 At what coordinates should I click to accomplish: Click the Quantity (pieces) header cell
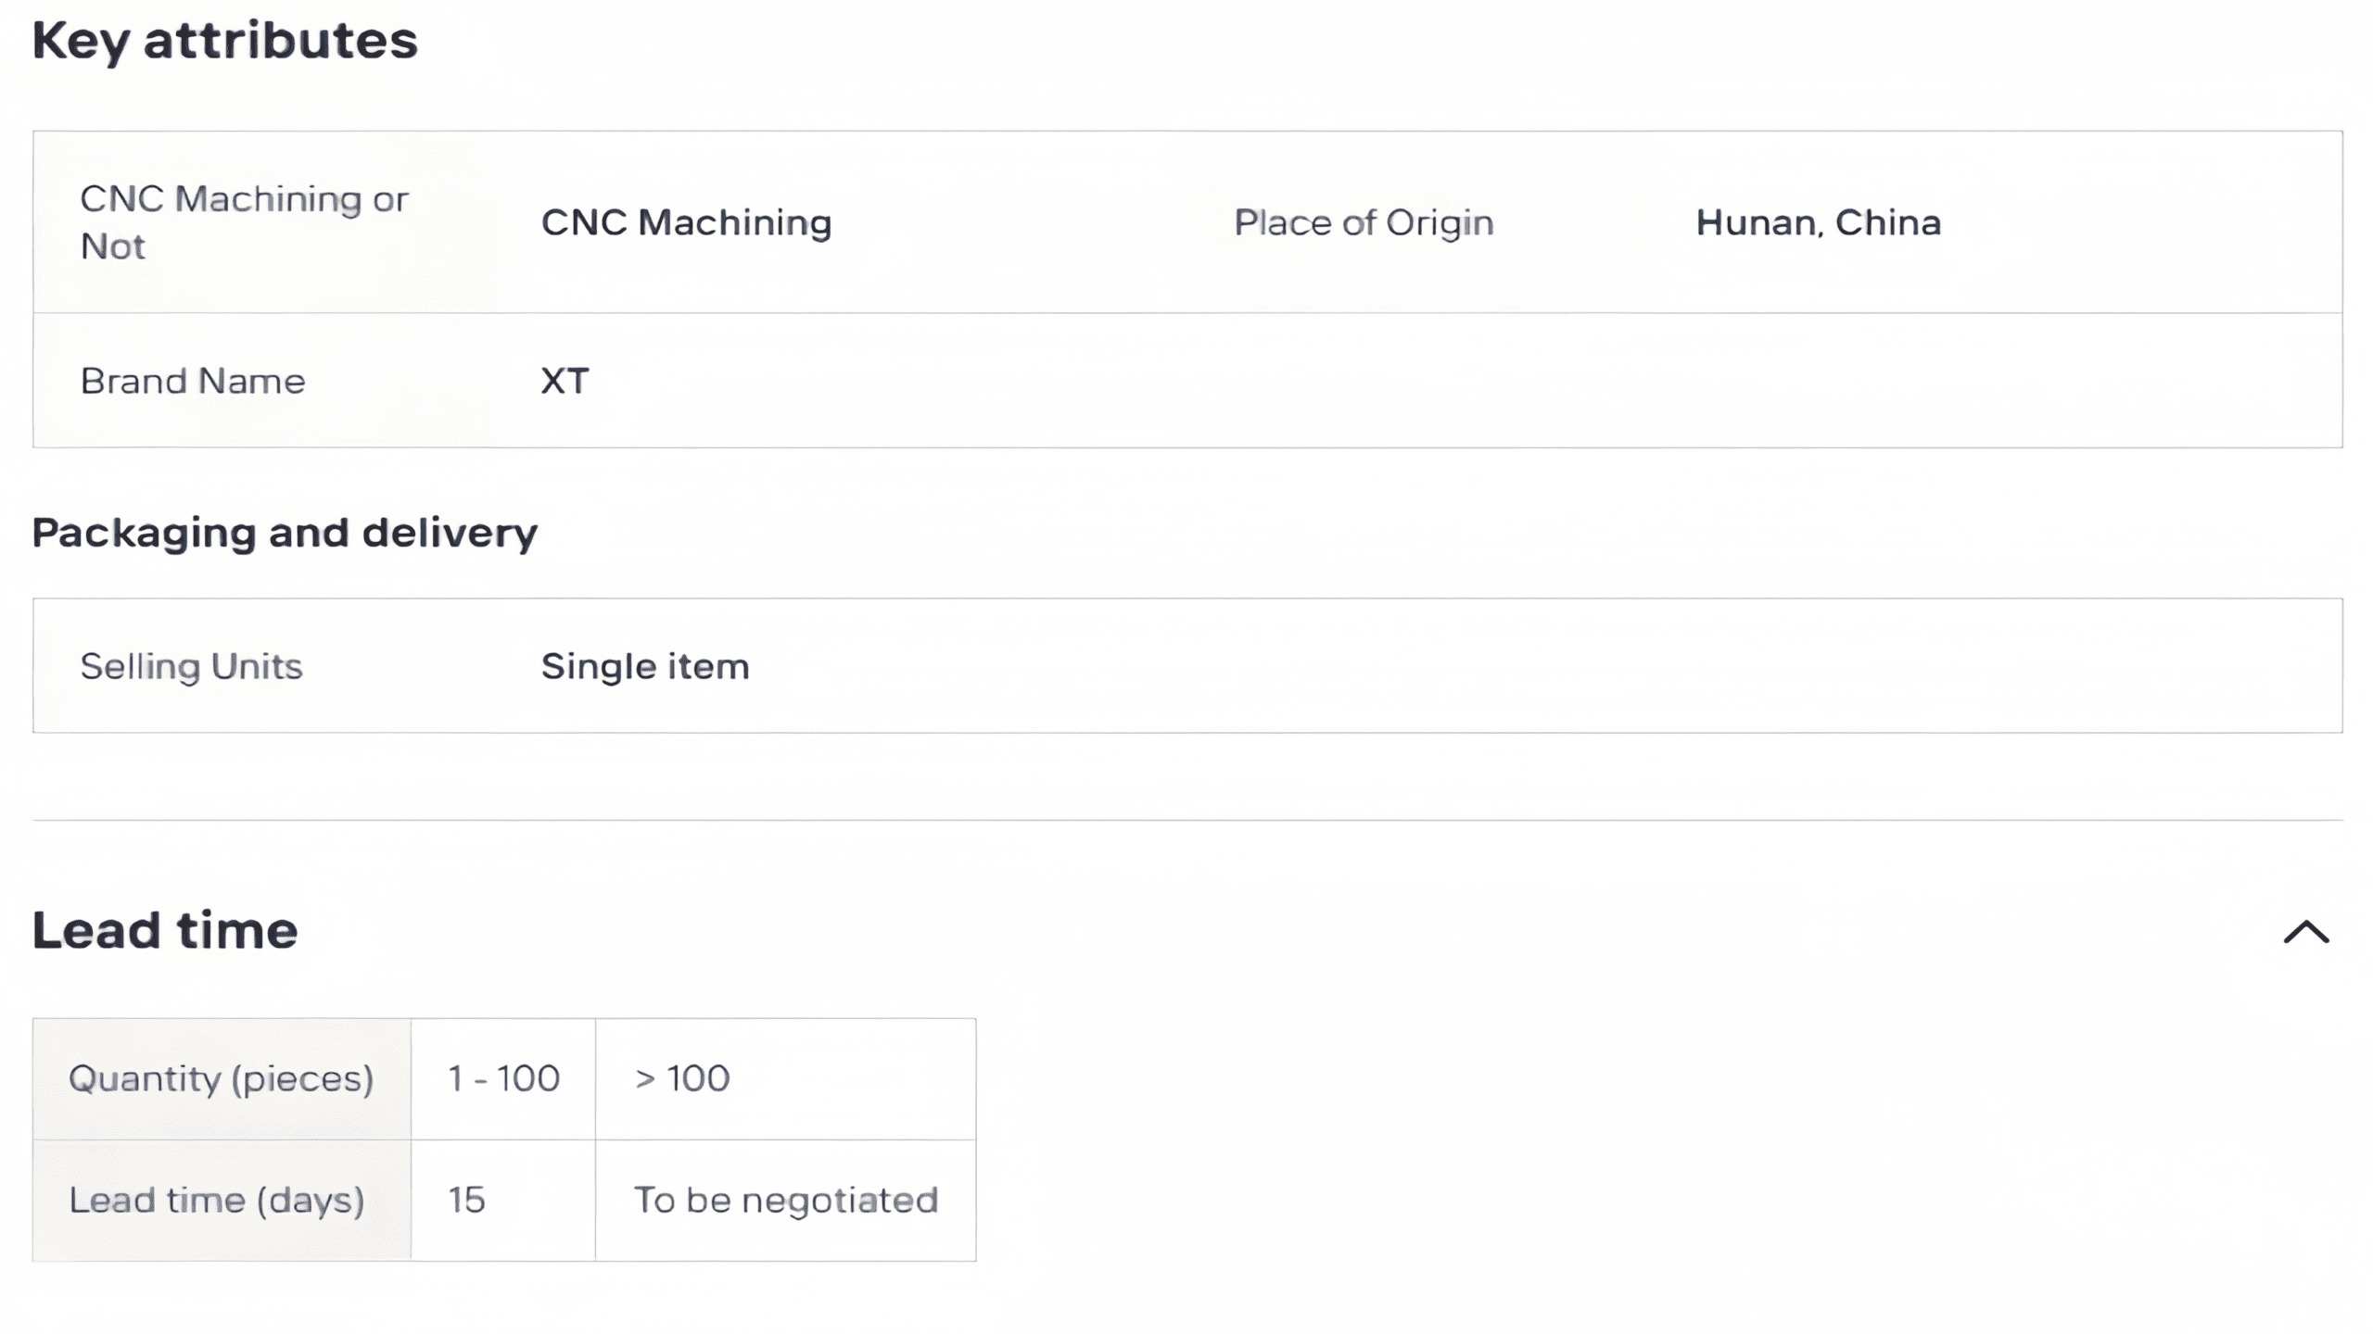[221, 1078]
